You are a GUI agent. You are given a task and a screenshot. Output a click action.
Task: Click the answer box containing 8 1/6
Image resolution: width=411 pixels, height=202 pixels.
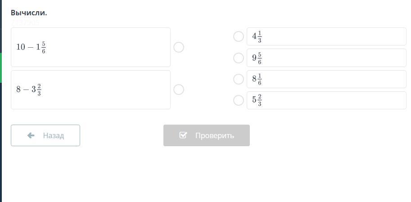(x=326, y=79)
